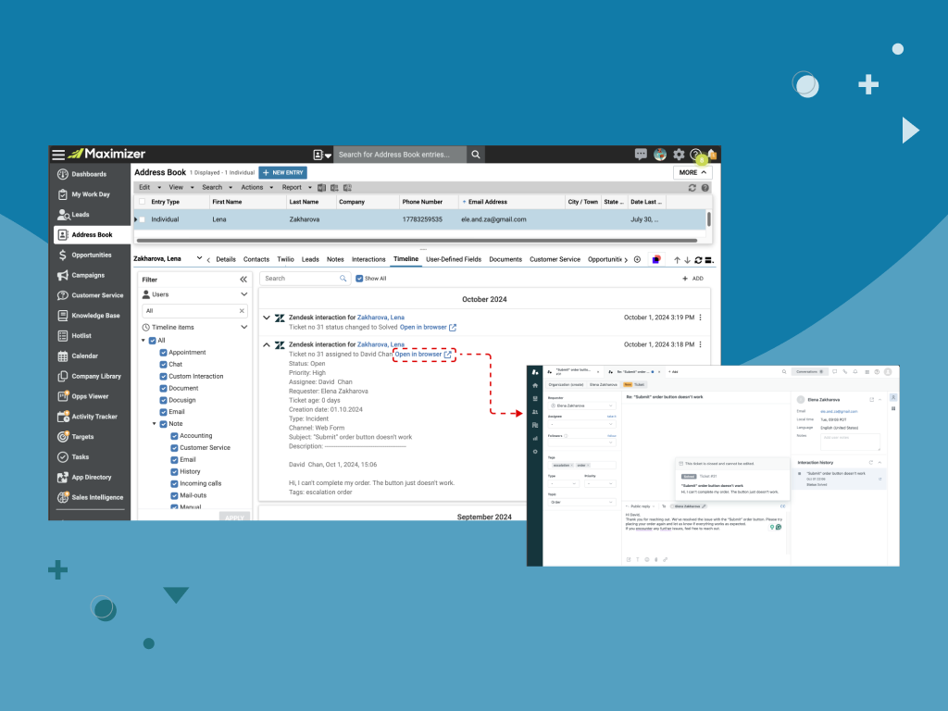Open options menu for 3:19 PM interaction
The height and width of the screenshot is (711, 948).
tap(701, 318)
